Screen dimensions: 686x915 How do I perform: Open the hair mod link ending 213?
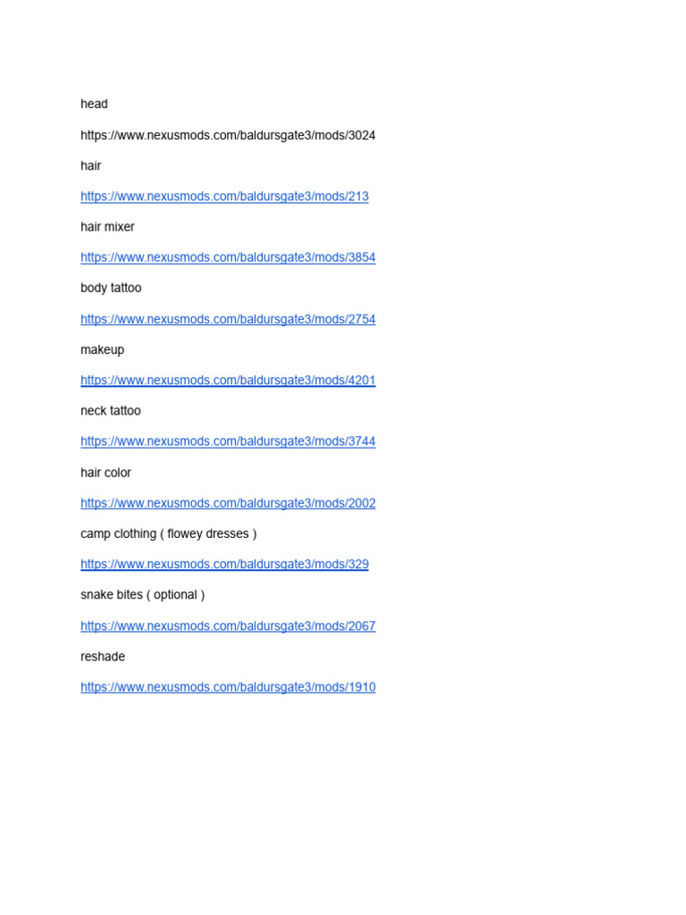224,196
